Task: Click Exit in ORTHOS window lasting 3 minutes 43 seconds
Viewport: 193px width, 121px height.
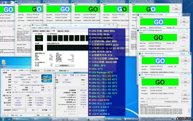Action: pyautogui.click(x=185, y=95)
